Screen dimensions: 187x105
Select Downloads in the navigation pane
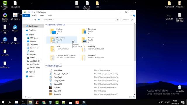click(34, 48)
